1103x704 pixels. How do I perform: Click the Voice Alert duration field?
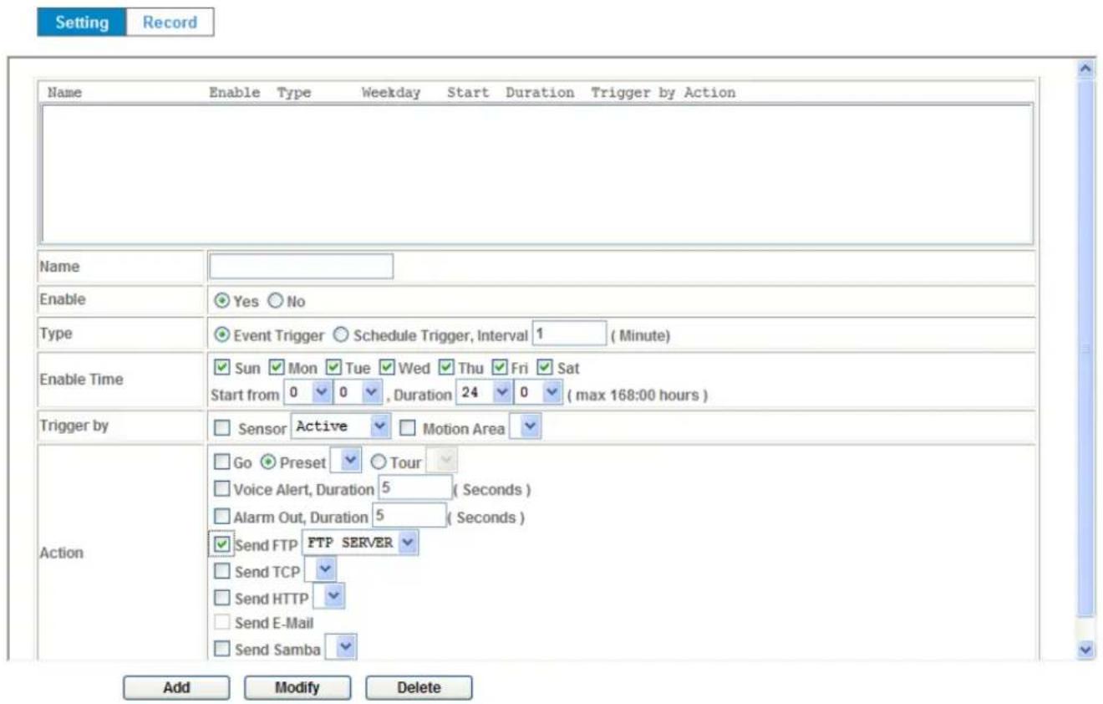[x=414, y=487]
